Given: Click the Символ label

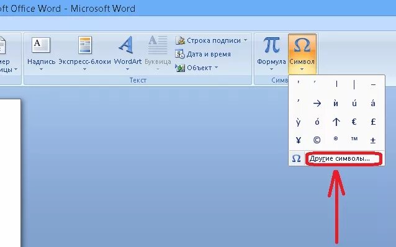Looking at the screenshot, I should click(x=302, y=61).
